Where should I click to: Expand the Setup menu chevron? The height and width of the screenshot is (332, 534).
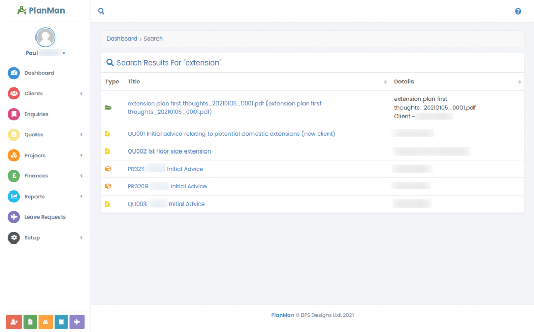coord(81,237)
